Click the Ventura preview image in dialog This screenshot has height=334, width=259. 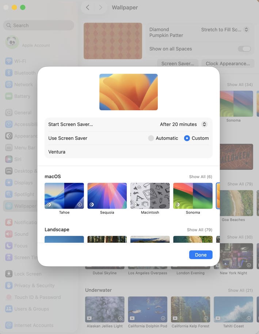click(x=129, y=92)
